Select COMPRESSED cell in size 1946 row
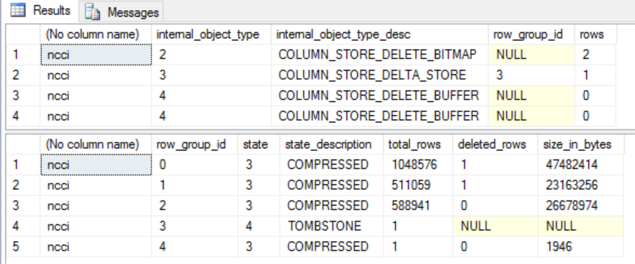Screen dimensions: 635x264 tap(332, 246)
